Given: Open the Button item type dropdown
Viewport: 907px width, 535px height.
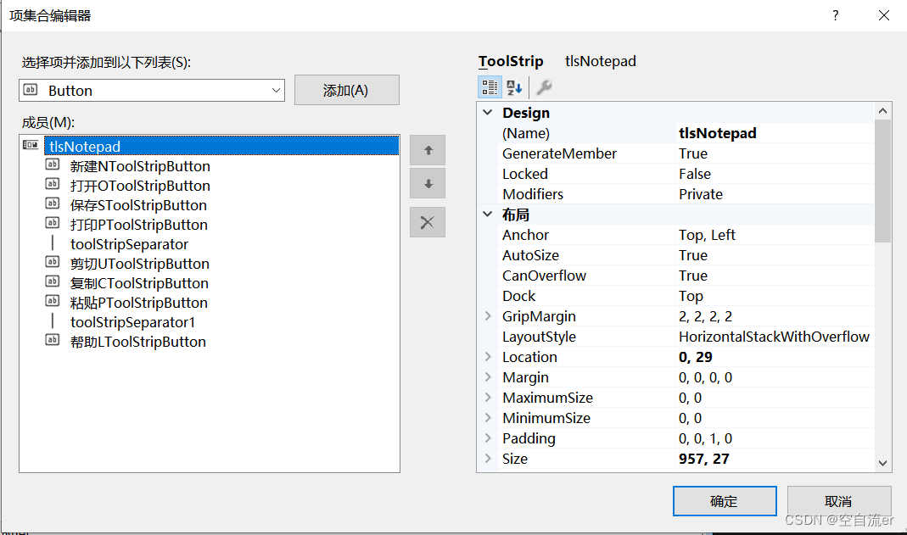Looking at the screenshot, I should click(x=276, y=91).
